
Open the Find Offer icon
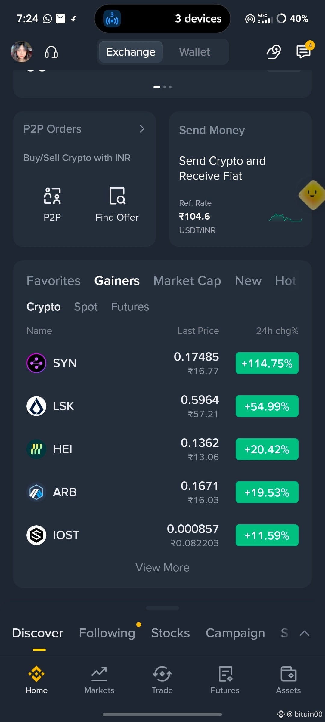click(x=117, y=196)
